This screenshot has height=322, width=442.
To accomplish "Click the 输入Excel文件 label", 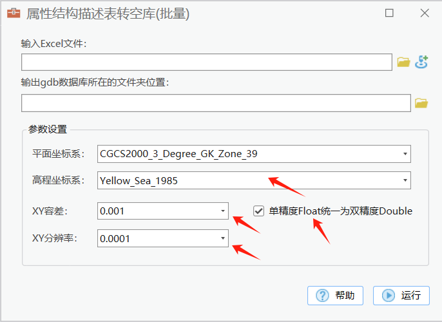I will (x=53, y=44).
